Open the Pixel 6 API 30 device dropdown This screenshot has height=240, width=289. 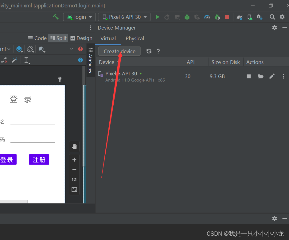pyautogui.click(x=124, y=17)
